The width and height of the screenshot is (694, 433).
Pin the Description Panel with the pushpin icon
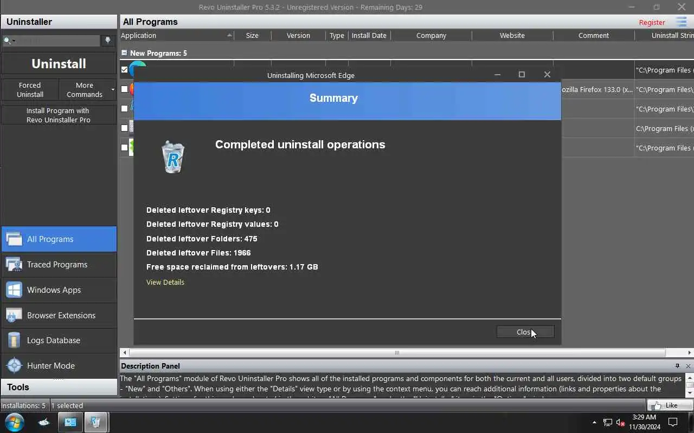(x=677, y=366)
